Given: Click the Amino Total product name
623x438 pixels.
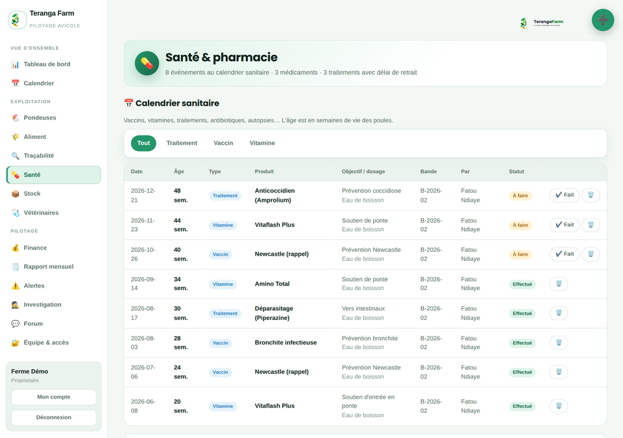Looking at the screenshot, I should [272, 284].
